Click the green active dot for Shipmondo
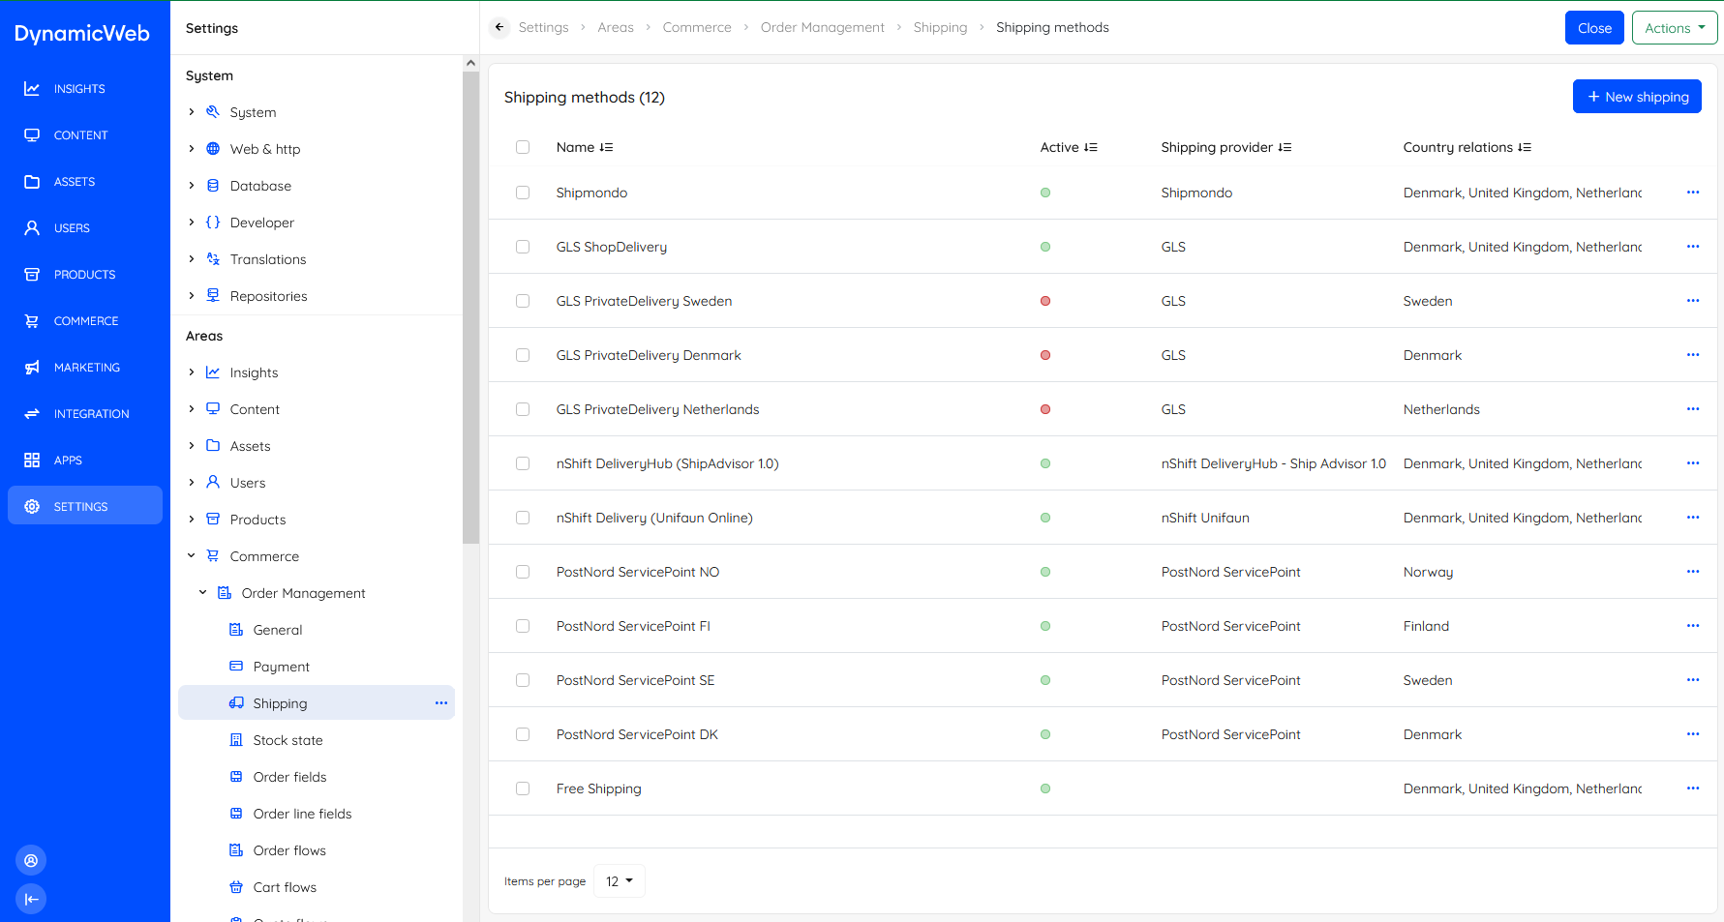This screenshot has height=922, width=1724. [1045, 193]
